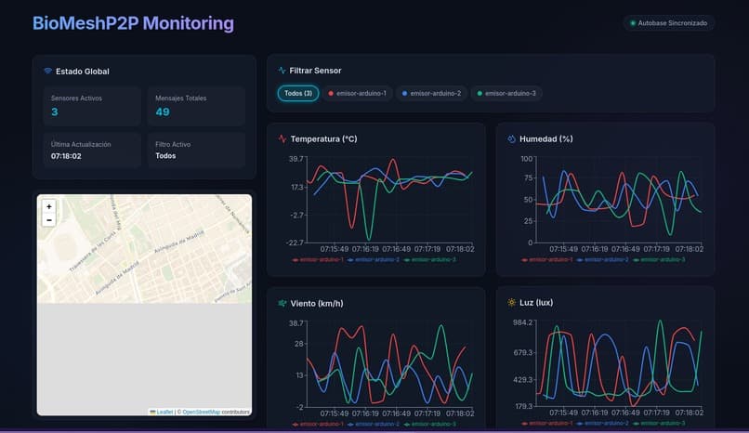
Task: Click the droplet icon beside Humedad (%)
Action: point(512,139)
